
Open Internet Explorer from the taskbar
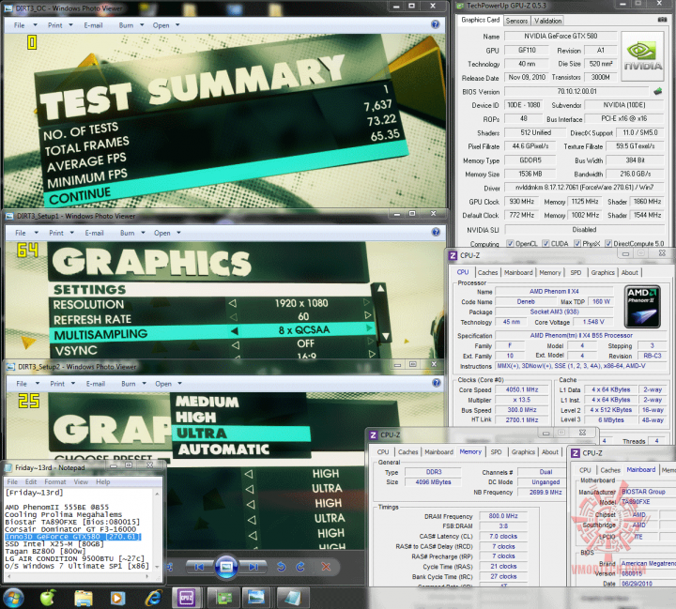[x=153, y=599]
